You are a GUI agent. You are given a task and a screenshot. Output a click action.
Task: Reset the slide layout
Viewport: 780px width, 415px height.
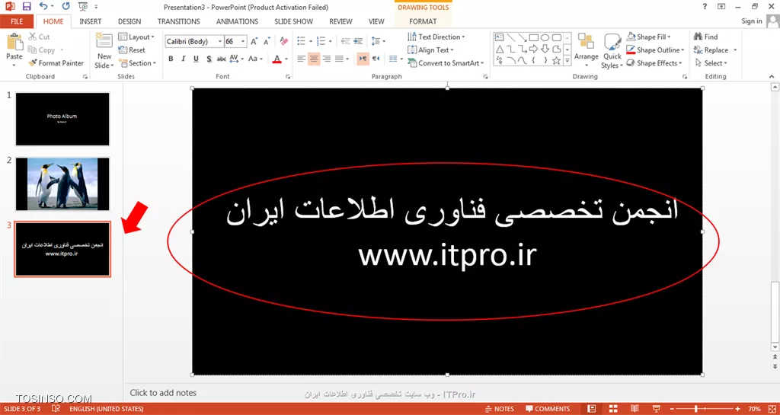(132, 50)
